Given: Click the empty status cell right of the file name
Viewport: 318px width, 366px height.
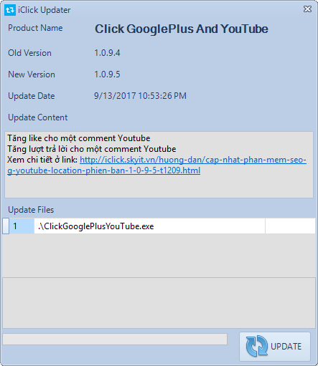Looking at the screenshot, I should coord(290,226).
